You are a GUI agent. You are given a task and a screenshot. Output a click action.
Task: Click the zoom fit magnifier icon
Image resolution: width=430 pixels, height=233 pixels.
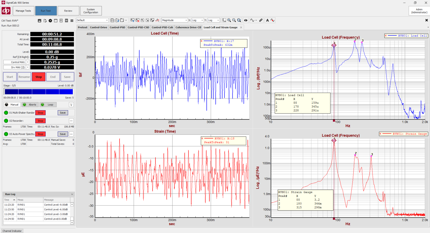[x=239, y=20]
